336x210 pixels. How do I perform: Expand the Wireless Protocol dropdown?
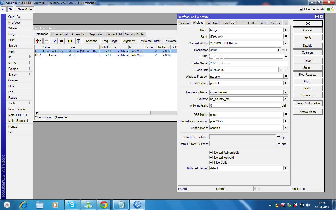286,77
